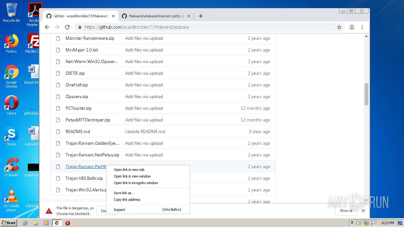Image resolution: width=404 pixels, height=227 pixels.
Task: Reload the GitHub page
Action: coord(67,27)
